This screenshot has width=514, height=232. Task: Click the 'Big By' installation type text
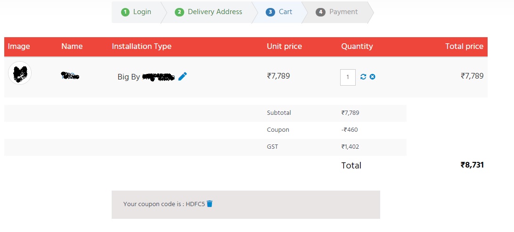[129, 77]
